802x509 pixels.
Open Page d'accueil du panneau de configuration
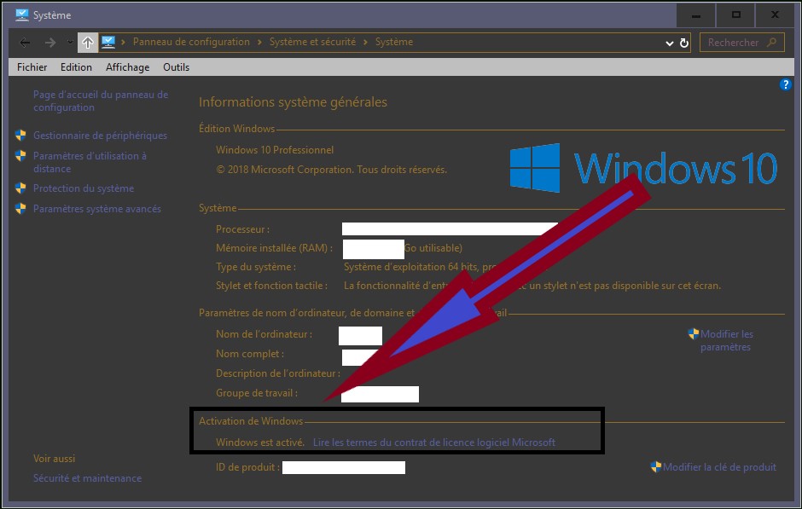[x=101, y=101]
